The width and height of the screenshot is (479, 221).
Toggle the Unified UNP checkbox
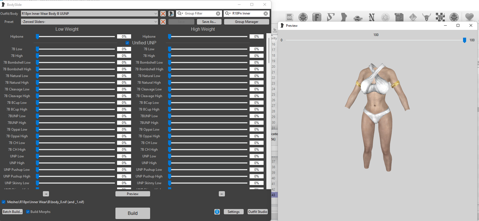tap(127, 43)
